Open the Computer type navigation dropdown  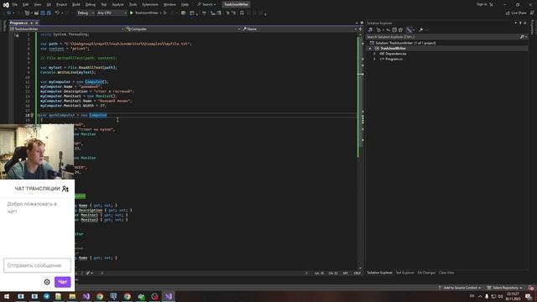click(183, 29)
